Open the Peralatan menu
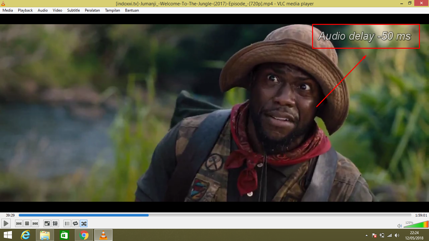 pos(92,10)
